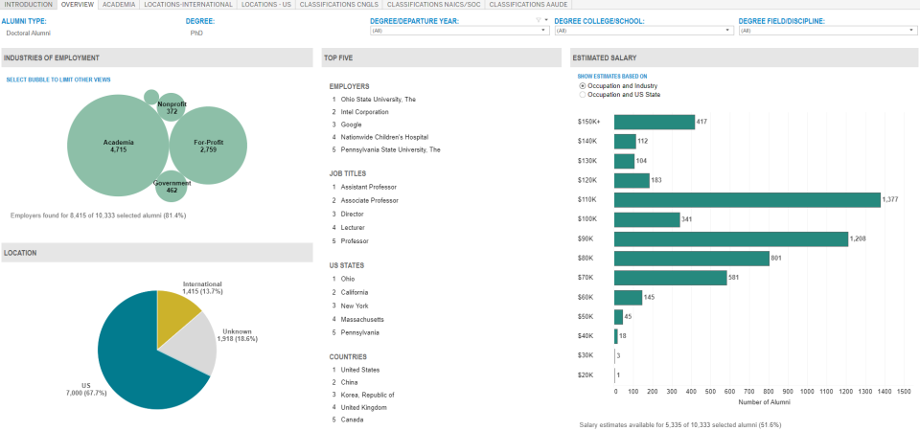Click New York in the US States list
Viewport: 920px width, 431px height.
click(354, 306)
